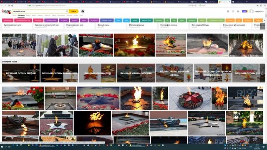Clear the search field with X icon
The height and width of the screenshot is (150, 267).
click(67, 11)
